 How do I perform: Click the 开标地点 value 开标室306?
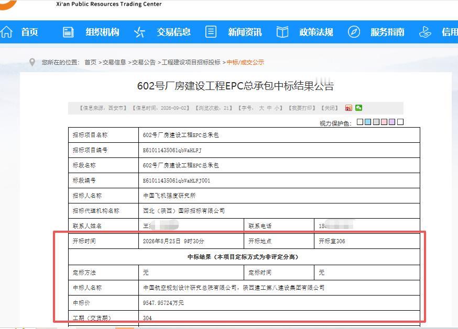(x=332, y=241)
